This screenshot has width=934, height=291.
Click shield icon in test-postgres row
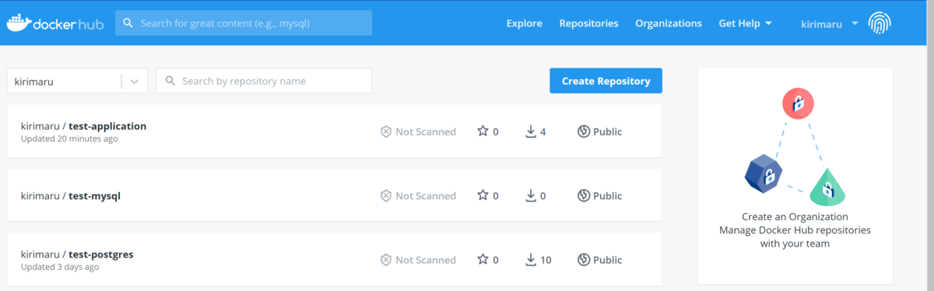(385, 260)
